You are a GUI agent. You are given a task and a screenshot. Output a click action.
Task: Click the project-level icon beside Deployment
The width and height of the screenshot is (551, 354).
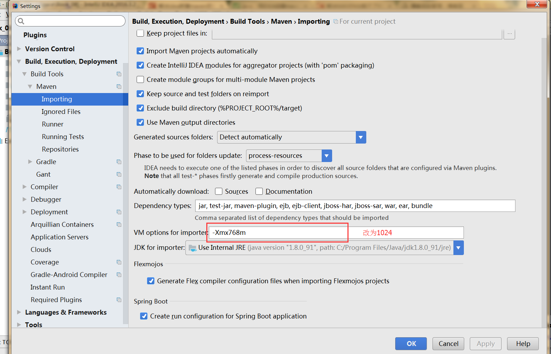coord(119,212)
